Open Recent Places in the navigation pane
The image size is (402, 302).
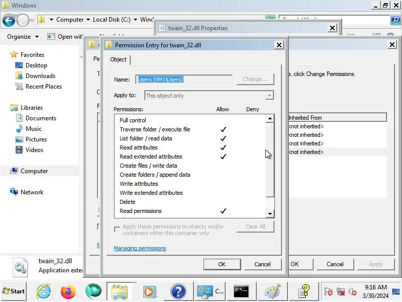(44, 86)
